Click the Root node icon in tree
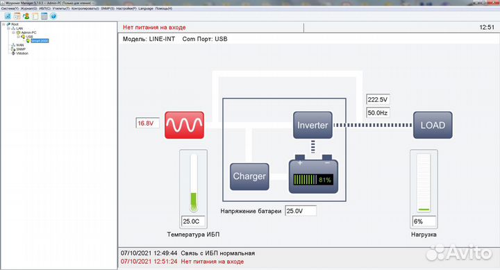500x270 pixels. [8, 24]
